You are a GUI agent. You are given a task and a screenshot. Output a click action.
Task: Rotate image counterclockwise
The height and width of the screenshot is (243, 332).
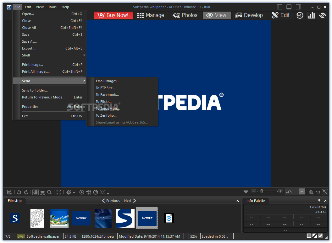(x=19, y=192)
